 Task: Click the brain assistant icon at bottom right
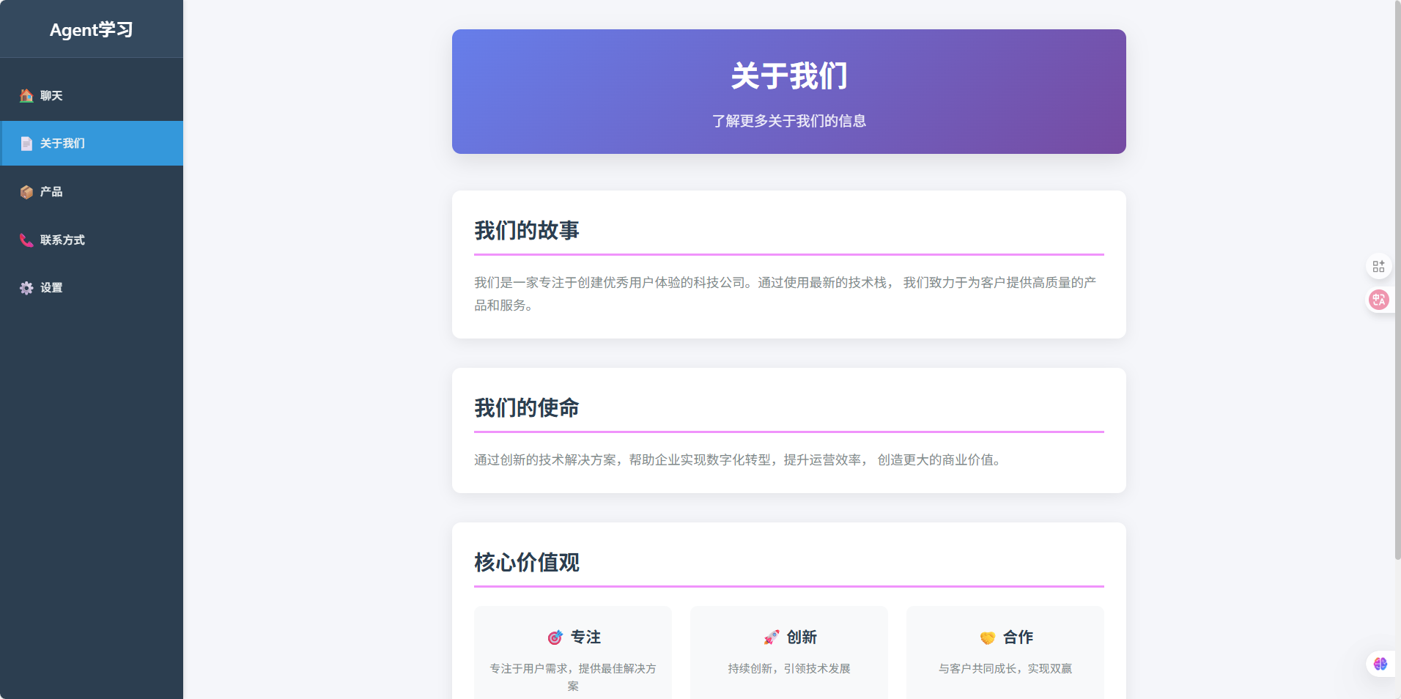coord(1380,664)
